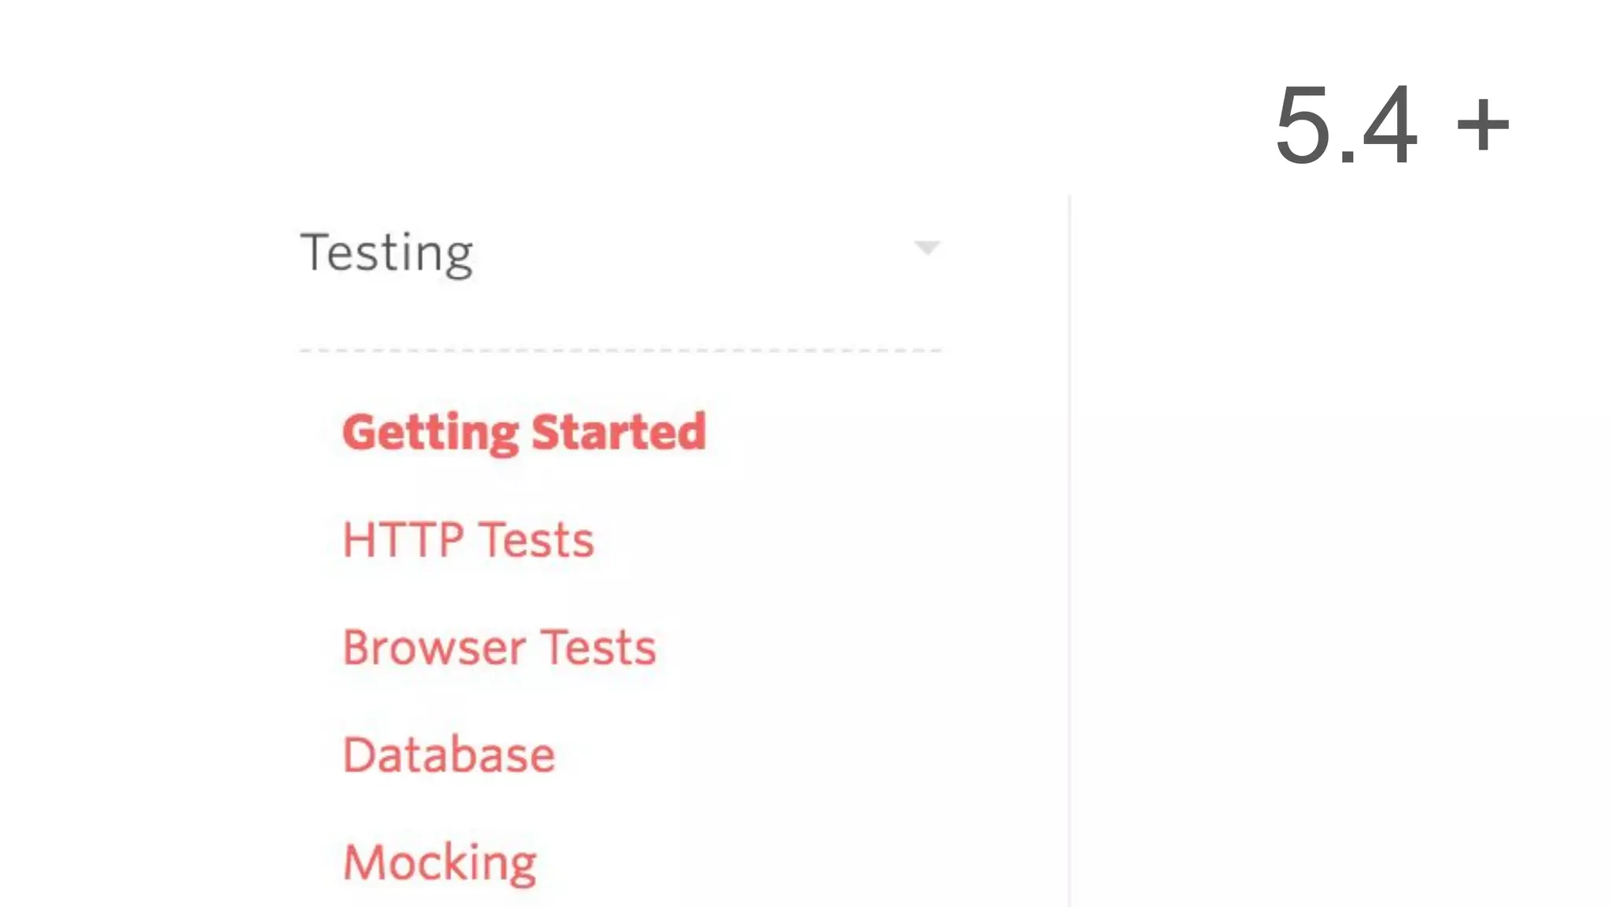Choose HTTP Tests from the Testing menu
The width and height of the screenshot is (1612, 907).
click(468, 540)
